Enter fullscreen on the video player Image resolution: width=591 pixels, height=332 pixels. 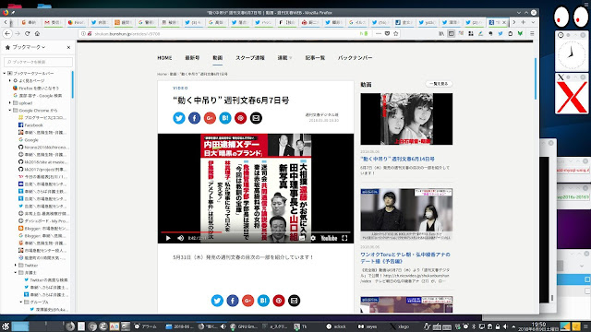pos(344,238)
